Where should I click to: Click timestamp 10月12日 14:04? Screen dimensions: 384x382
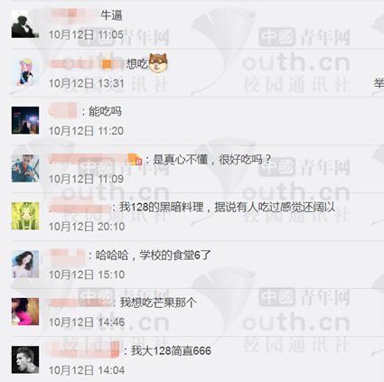(x=87, y=370)
